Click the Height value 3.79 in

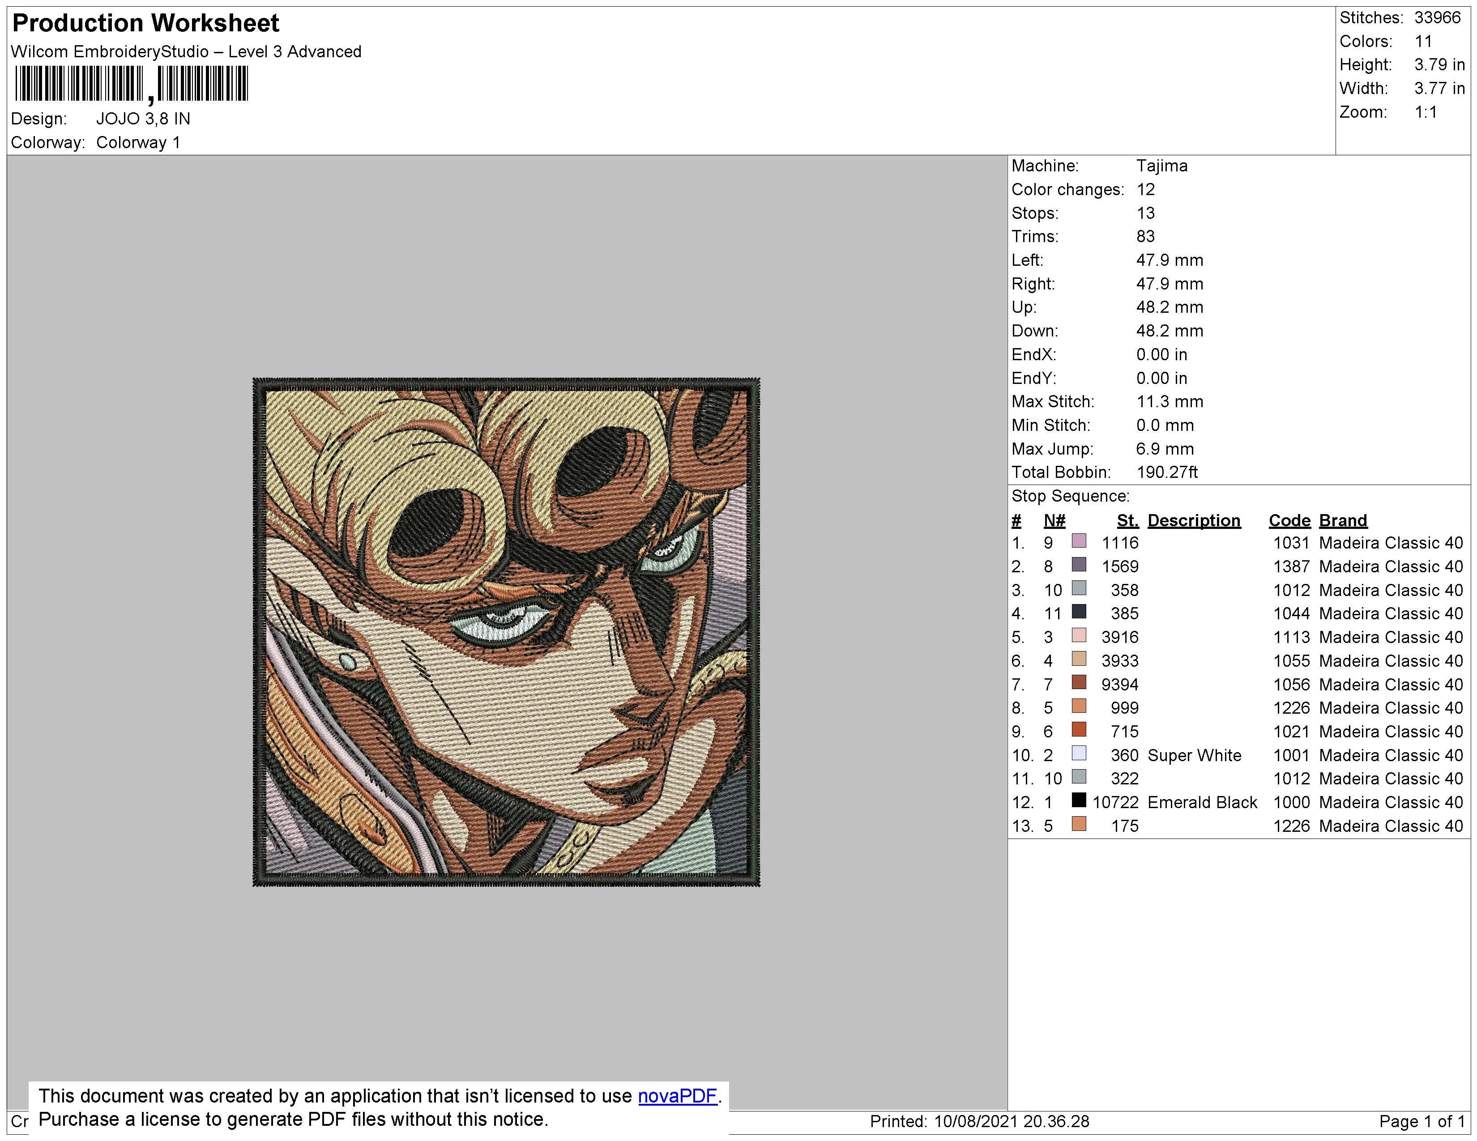click(1440, 66)
